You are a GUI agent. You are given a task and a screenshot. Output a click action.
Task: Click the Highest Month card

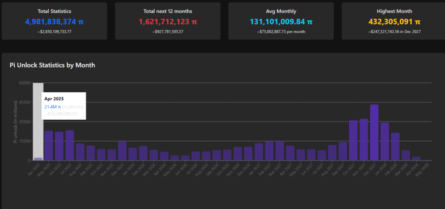[394, 21]
